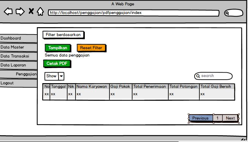Click the Gaji Pokok column header
Image resolution: width=248 pixels, height=142 pixels.
click(121, 86)
